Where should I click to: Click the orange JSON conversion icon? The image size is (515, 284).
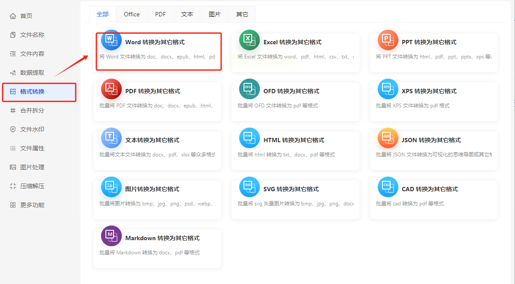388,138
